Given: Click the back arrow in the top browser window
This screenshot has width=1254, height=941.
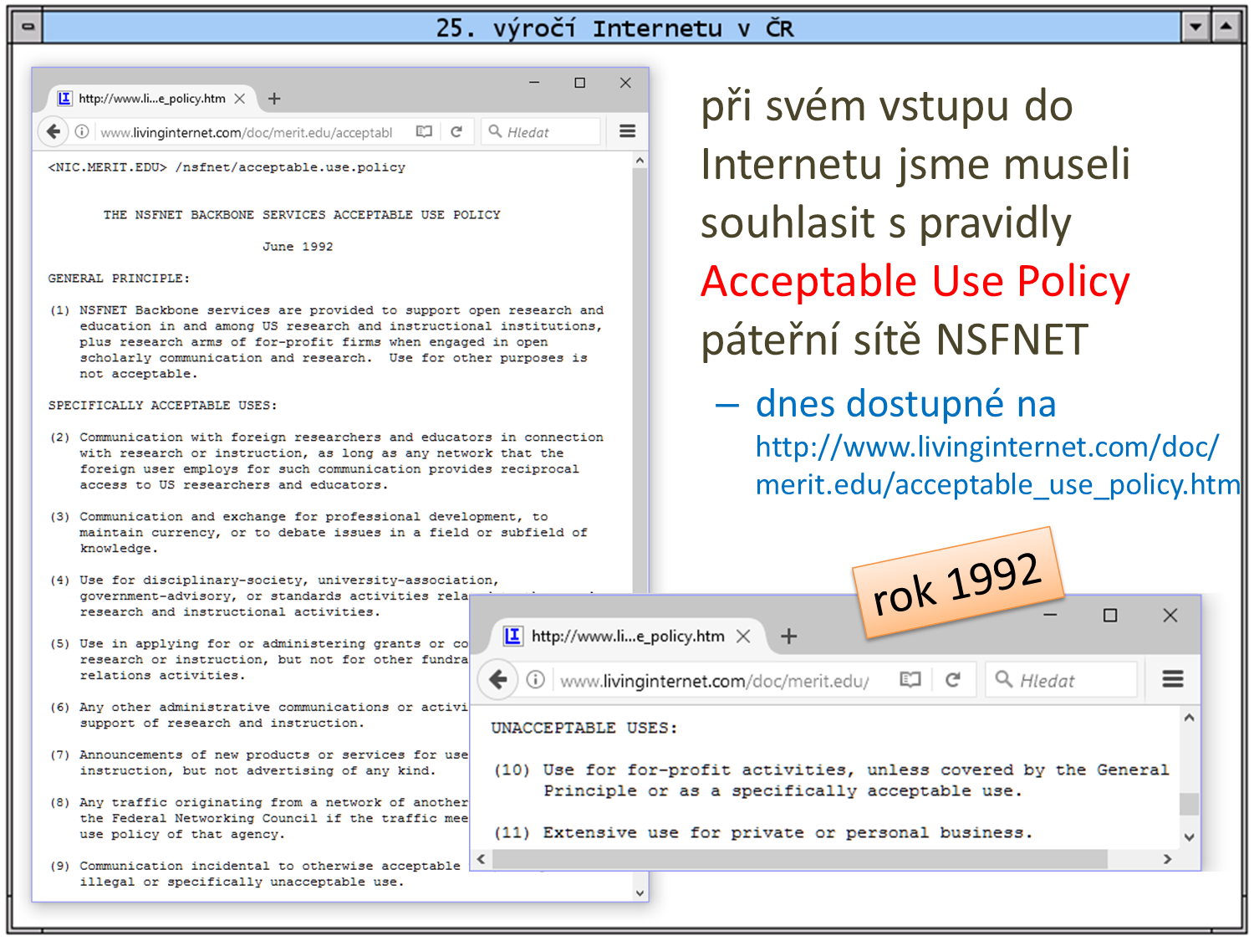Looking at the screenshot, I should (54, 131).
